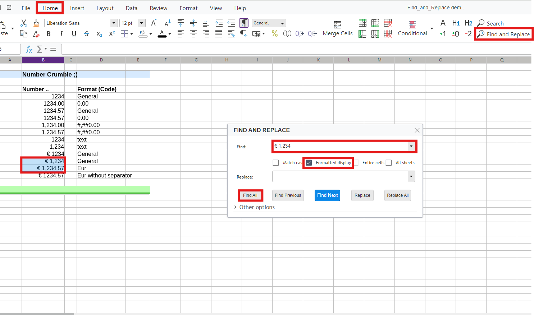This screenshot has width=534, height=315.
Task: Click the Percent number format icon
Action: pyautogui.click(x=275, y=33)
